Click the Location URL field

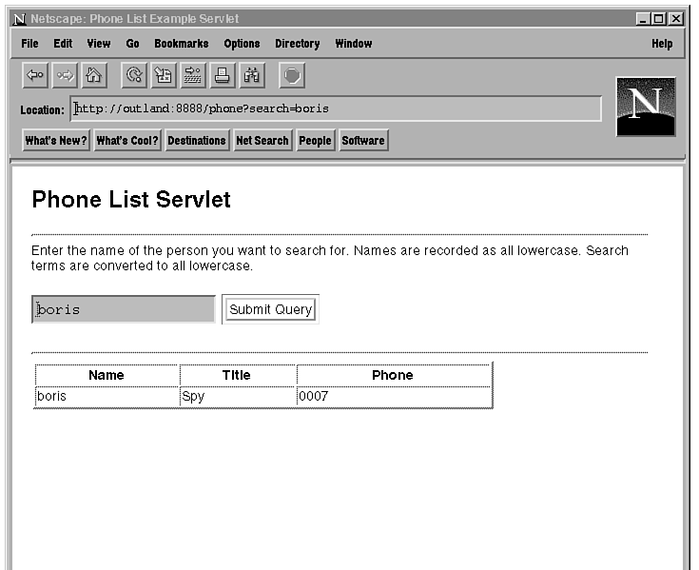[x=336, y=108]
